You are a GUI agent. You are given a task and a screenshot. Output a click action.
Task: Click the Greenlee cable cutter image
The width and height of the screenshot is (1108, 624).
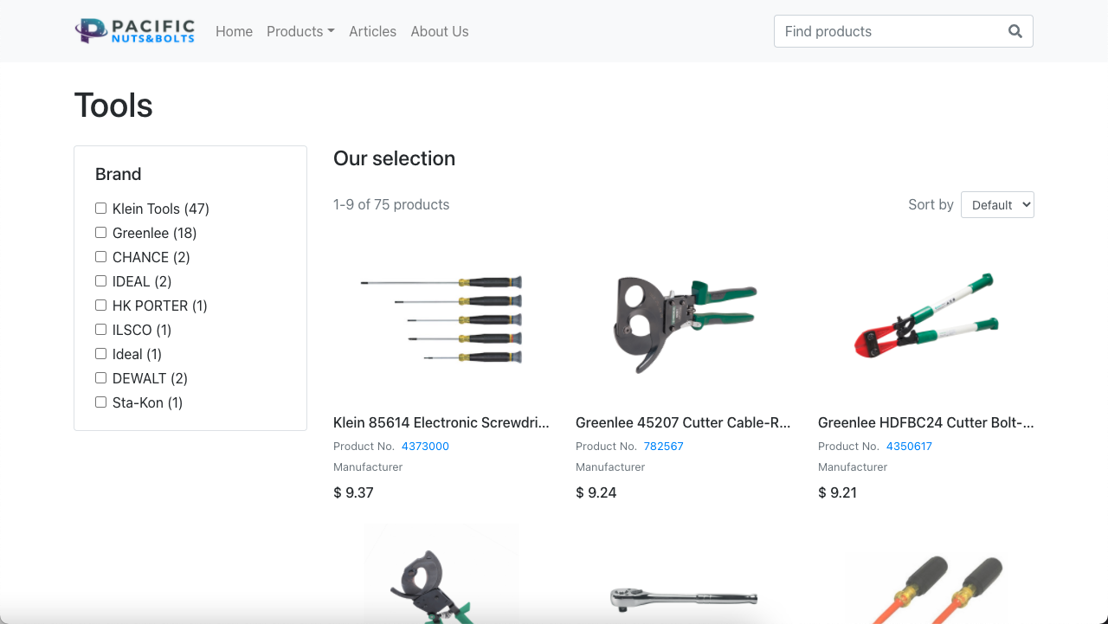(x=684, y=323)
